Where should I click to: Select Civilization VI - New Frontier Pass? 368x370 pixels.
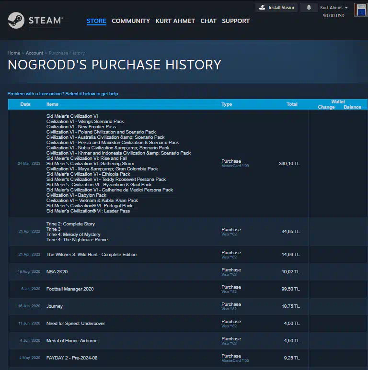(81, 127)
